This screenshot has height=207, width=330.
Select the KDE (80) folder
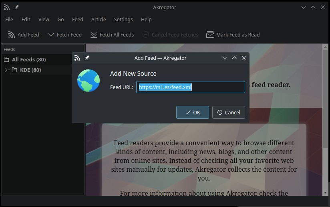[x=30, y=70]
